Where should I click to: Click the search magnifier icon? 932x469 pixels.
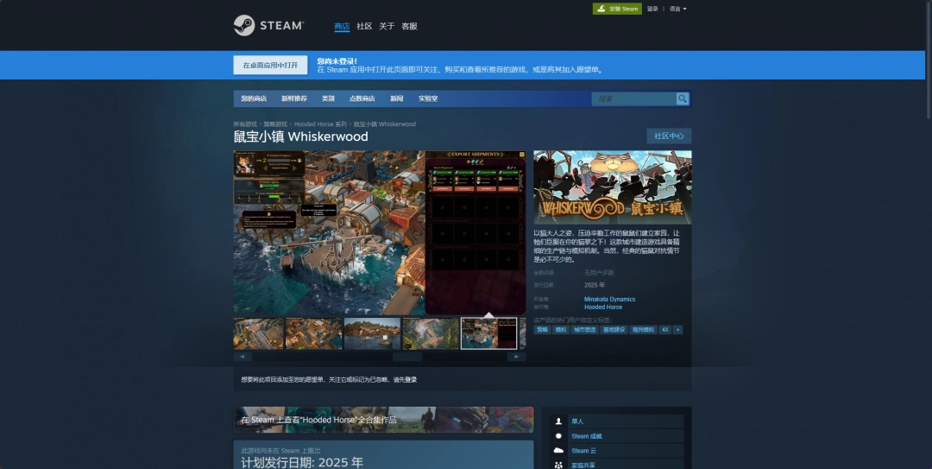[x=683, y=99]
